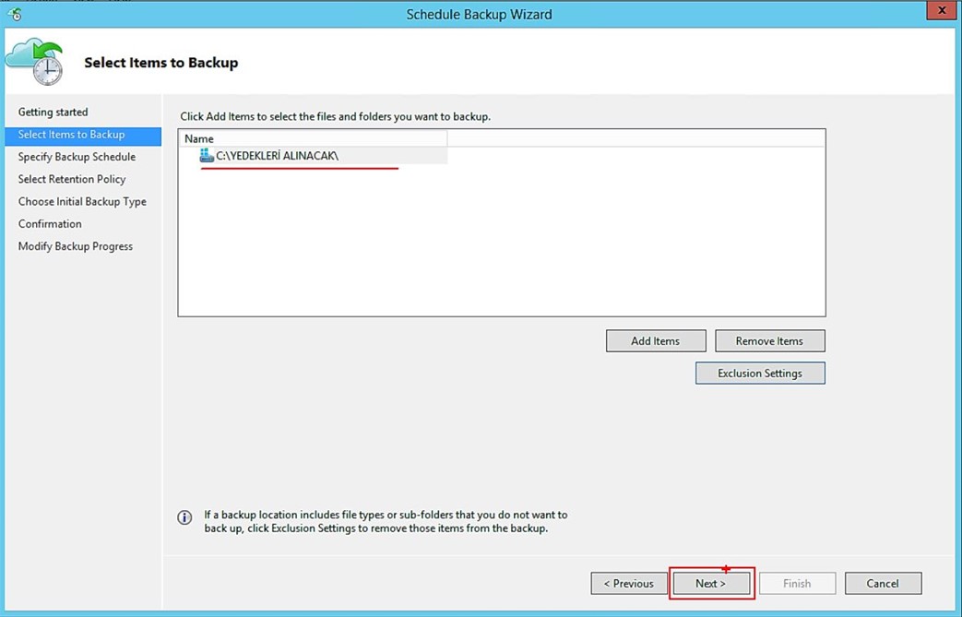This screenshot has height=617, width=962.
Task: Click the 'If a backup location includes' note
Action: (x=386, y=521)
